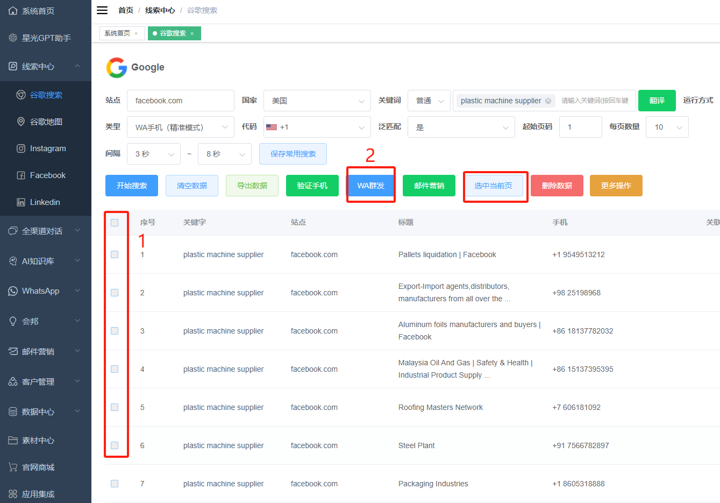Click the 更多操作 button
The image size is (720, 503).
click(x=616, y=186)
